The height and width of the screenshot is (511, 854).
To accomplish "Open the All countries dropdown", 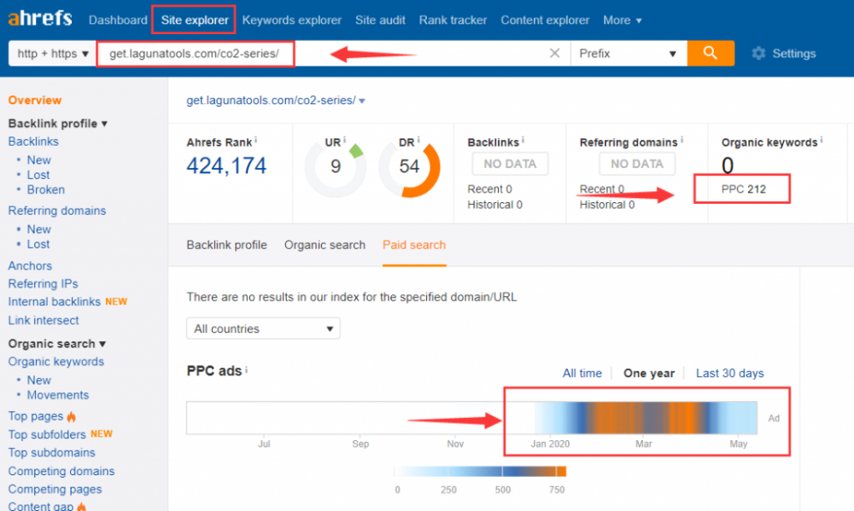I will (263, 328).
